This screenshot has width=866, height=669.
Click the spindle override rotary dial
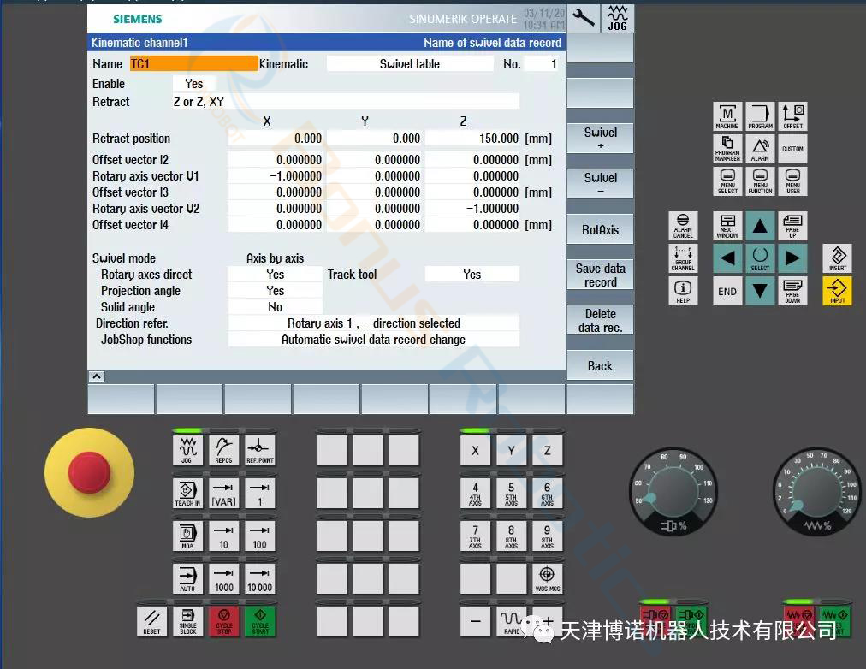671,492
